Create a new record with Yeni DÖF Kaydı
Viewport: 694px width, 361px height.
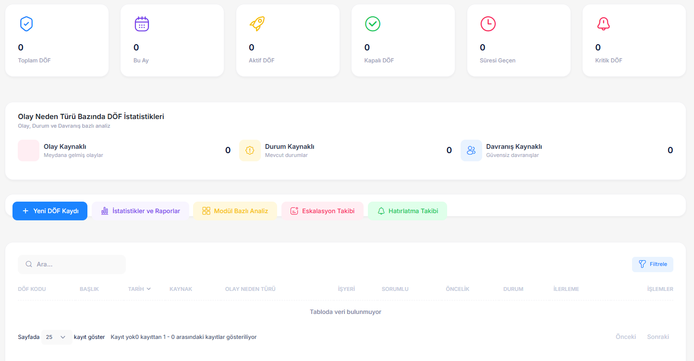click(x=50, y=211)
